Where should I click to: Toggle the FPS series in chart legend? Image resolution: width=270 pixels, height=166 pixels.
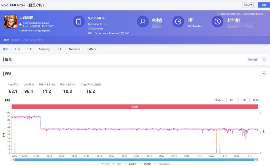[105, 164]
